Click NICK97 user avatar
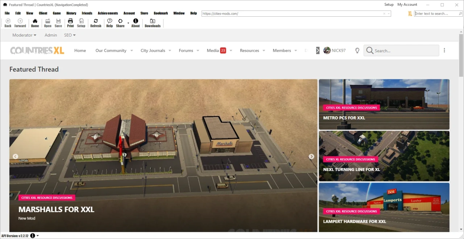The width and height of the screenshot is (464, 239). click(x=327, y=50)
